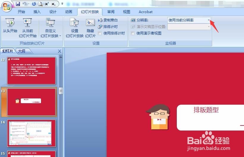244x157 pixels.
Task: Switch to the 大纲 outline tab
Action: click(x=22, y=51)
